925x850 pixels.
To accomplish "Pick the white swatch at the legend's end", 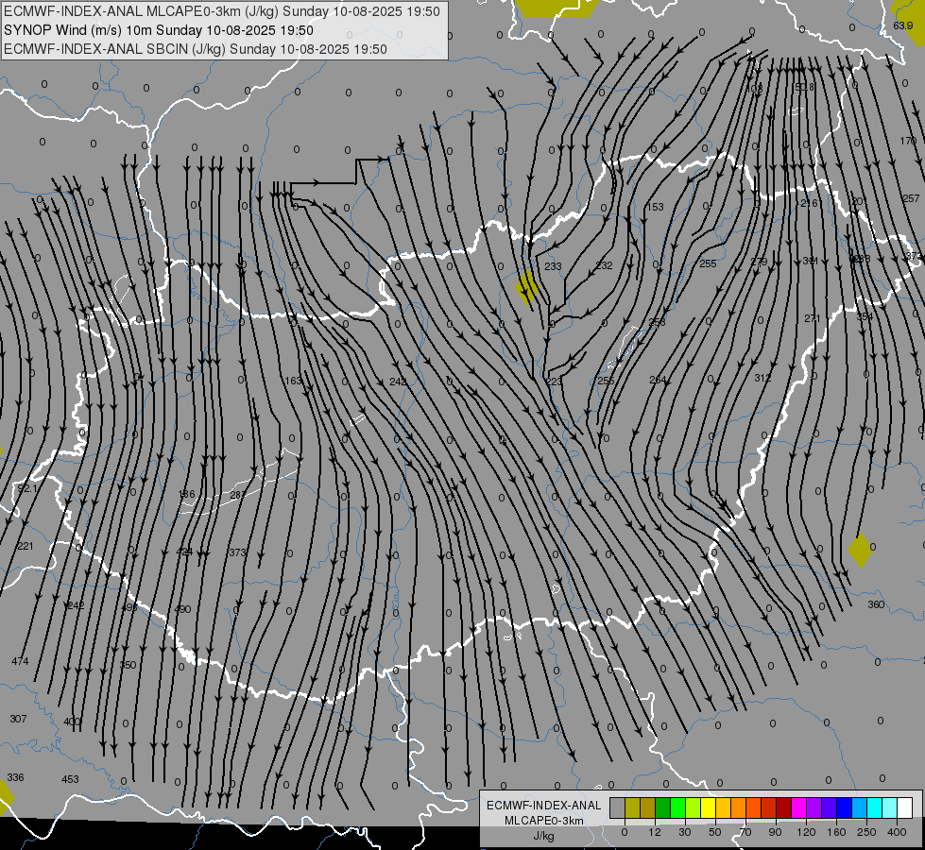I will [905, 807].
